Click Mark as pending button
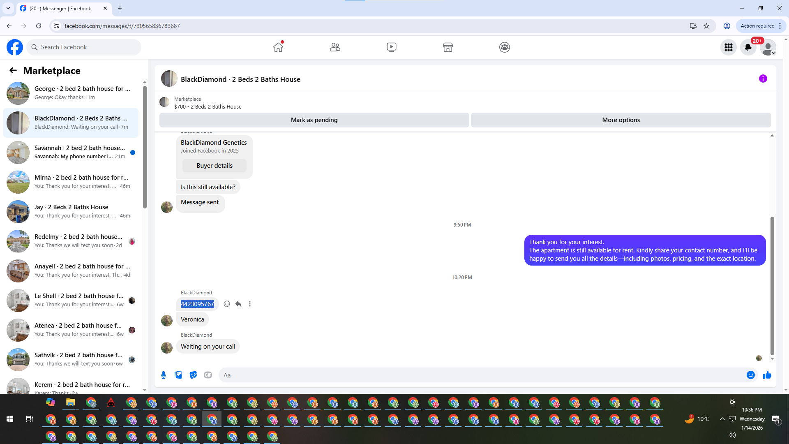Image resolution: width=789 pixels, height=444 pixels. pos(314,120)
